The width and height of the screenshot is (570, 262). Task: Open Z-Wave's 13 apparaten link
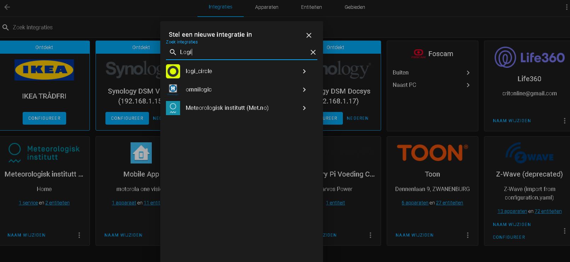pyautogui.click(x=512, y=211)
